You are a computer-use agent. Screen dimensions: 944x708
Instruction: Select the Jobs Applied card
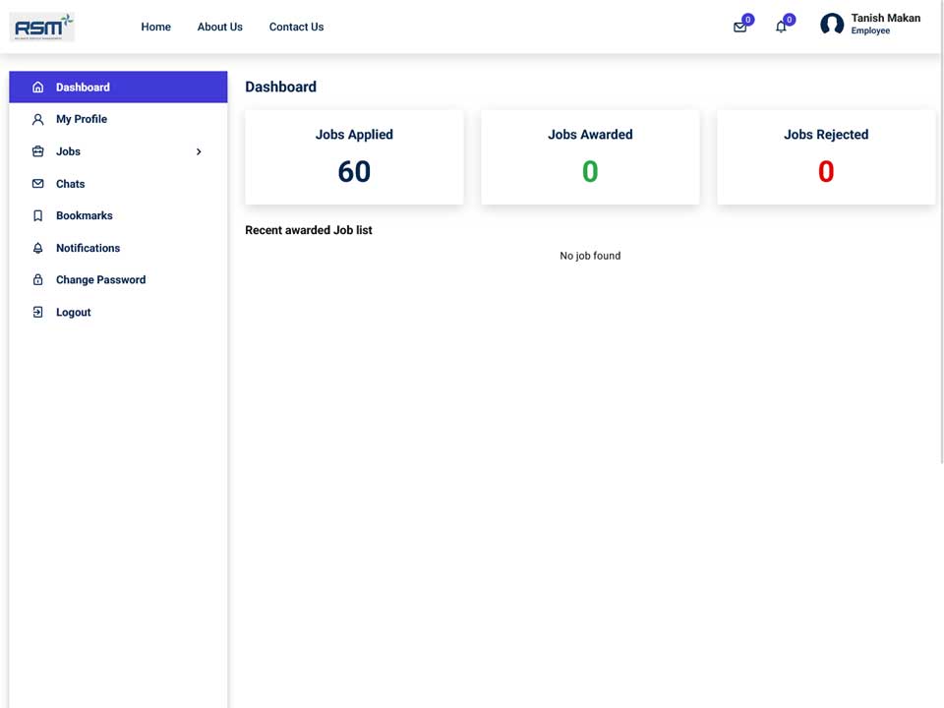pyautogui.click(x=354, y=157)
